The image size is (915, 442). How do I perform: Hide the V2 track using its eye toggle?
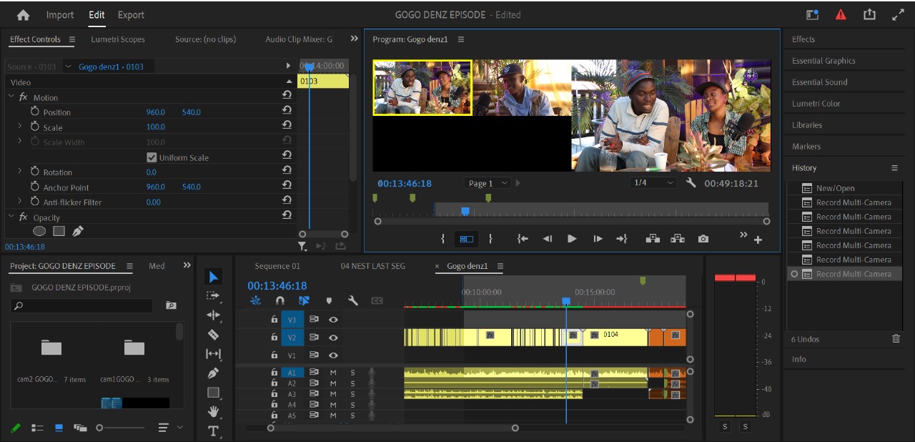click(333, 337)
